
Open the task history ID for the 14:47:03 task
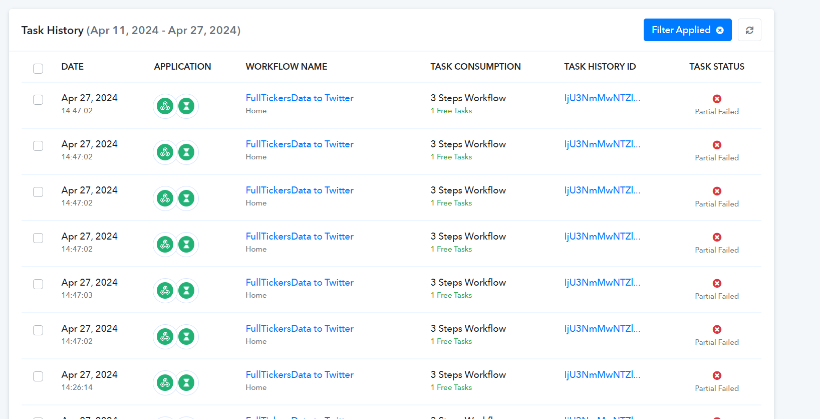(602, 283)
